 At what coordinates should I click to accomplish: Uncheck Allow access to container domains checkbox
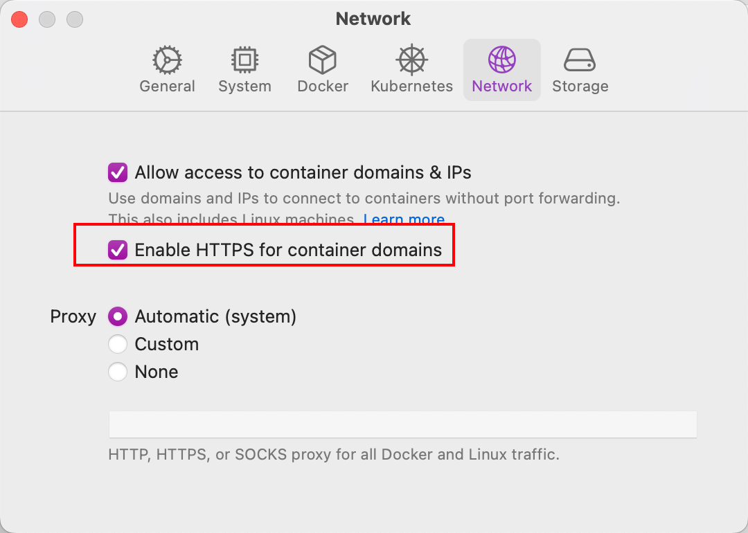point(118,172)
